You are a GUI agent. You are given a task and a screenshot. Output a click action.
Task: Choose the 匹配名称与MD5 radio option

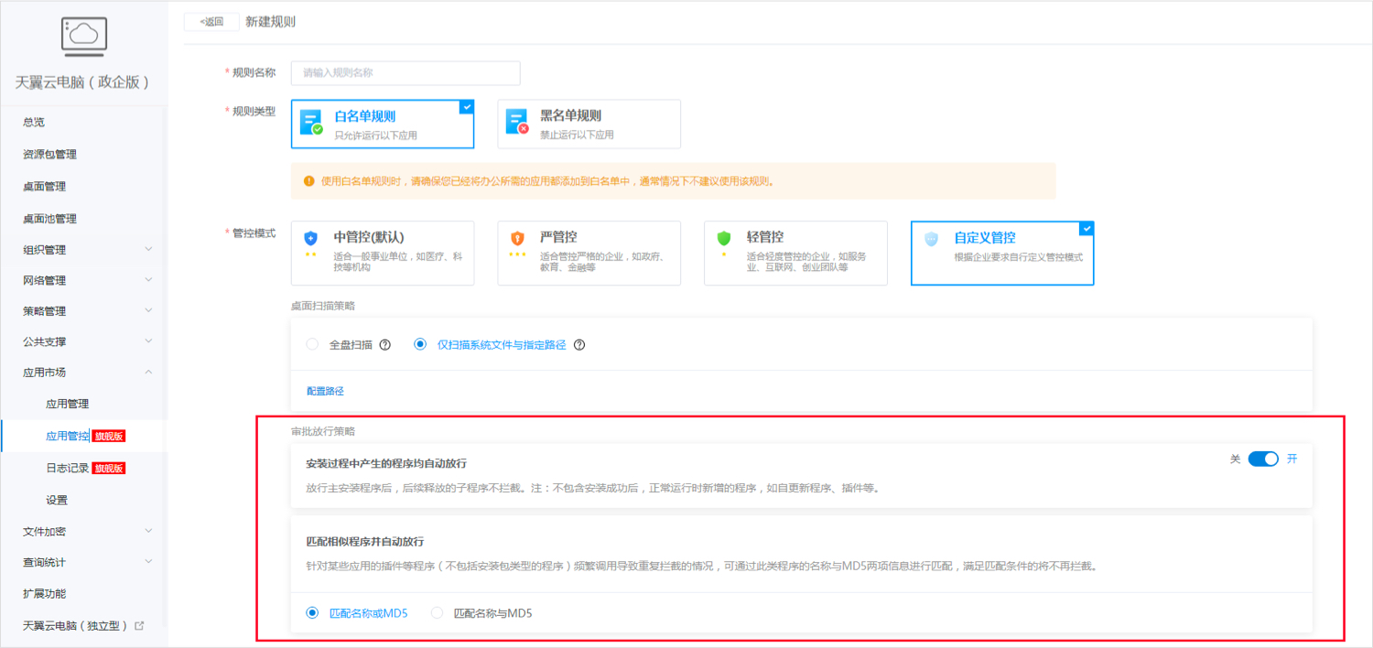(437, 612)
